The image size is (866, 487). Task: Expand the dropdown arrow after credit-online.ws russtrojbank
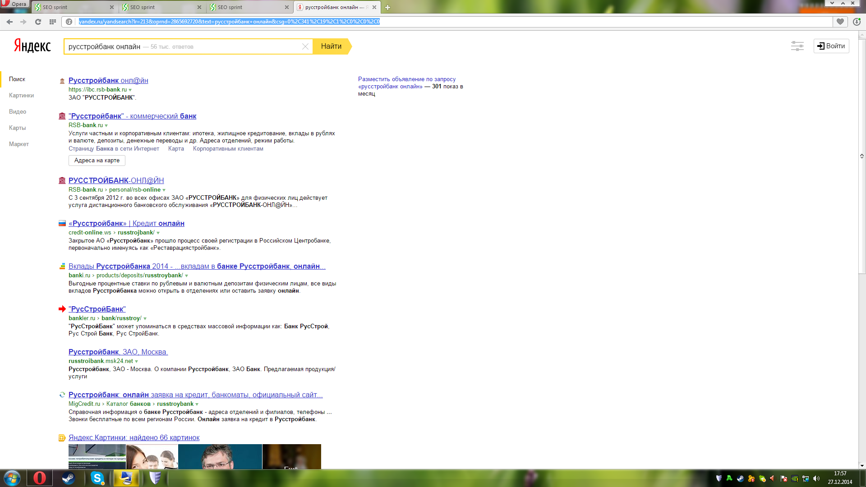coord(158,233)
